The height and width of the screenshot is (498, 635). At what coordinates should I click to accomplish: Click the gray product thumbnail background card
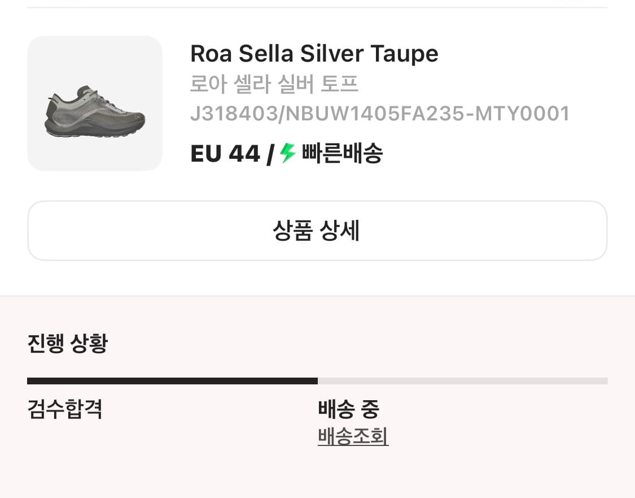click(94, 103)
